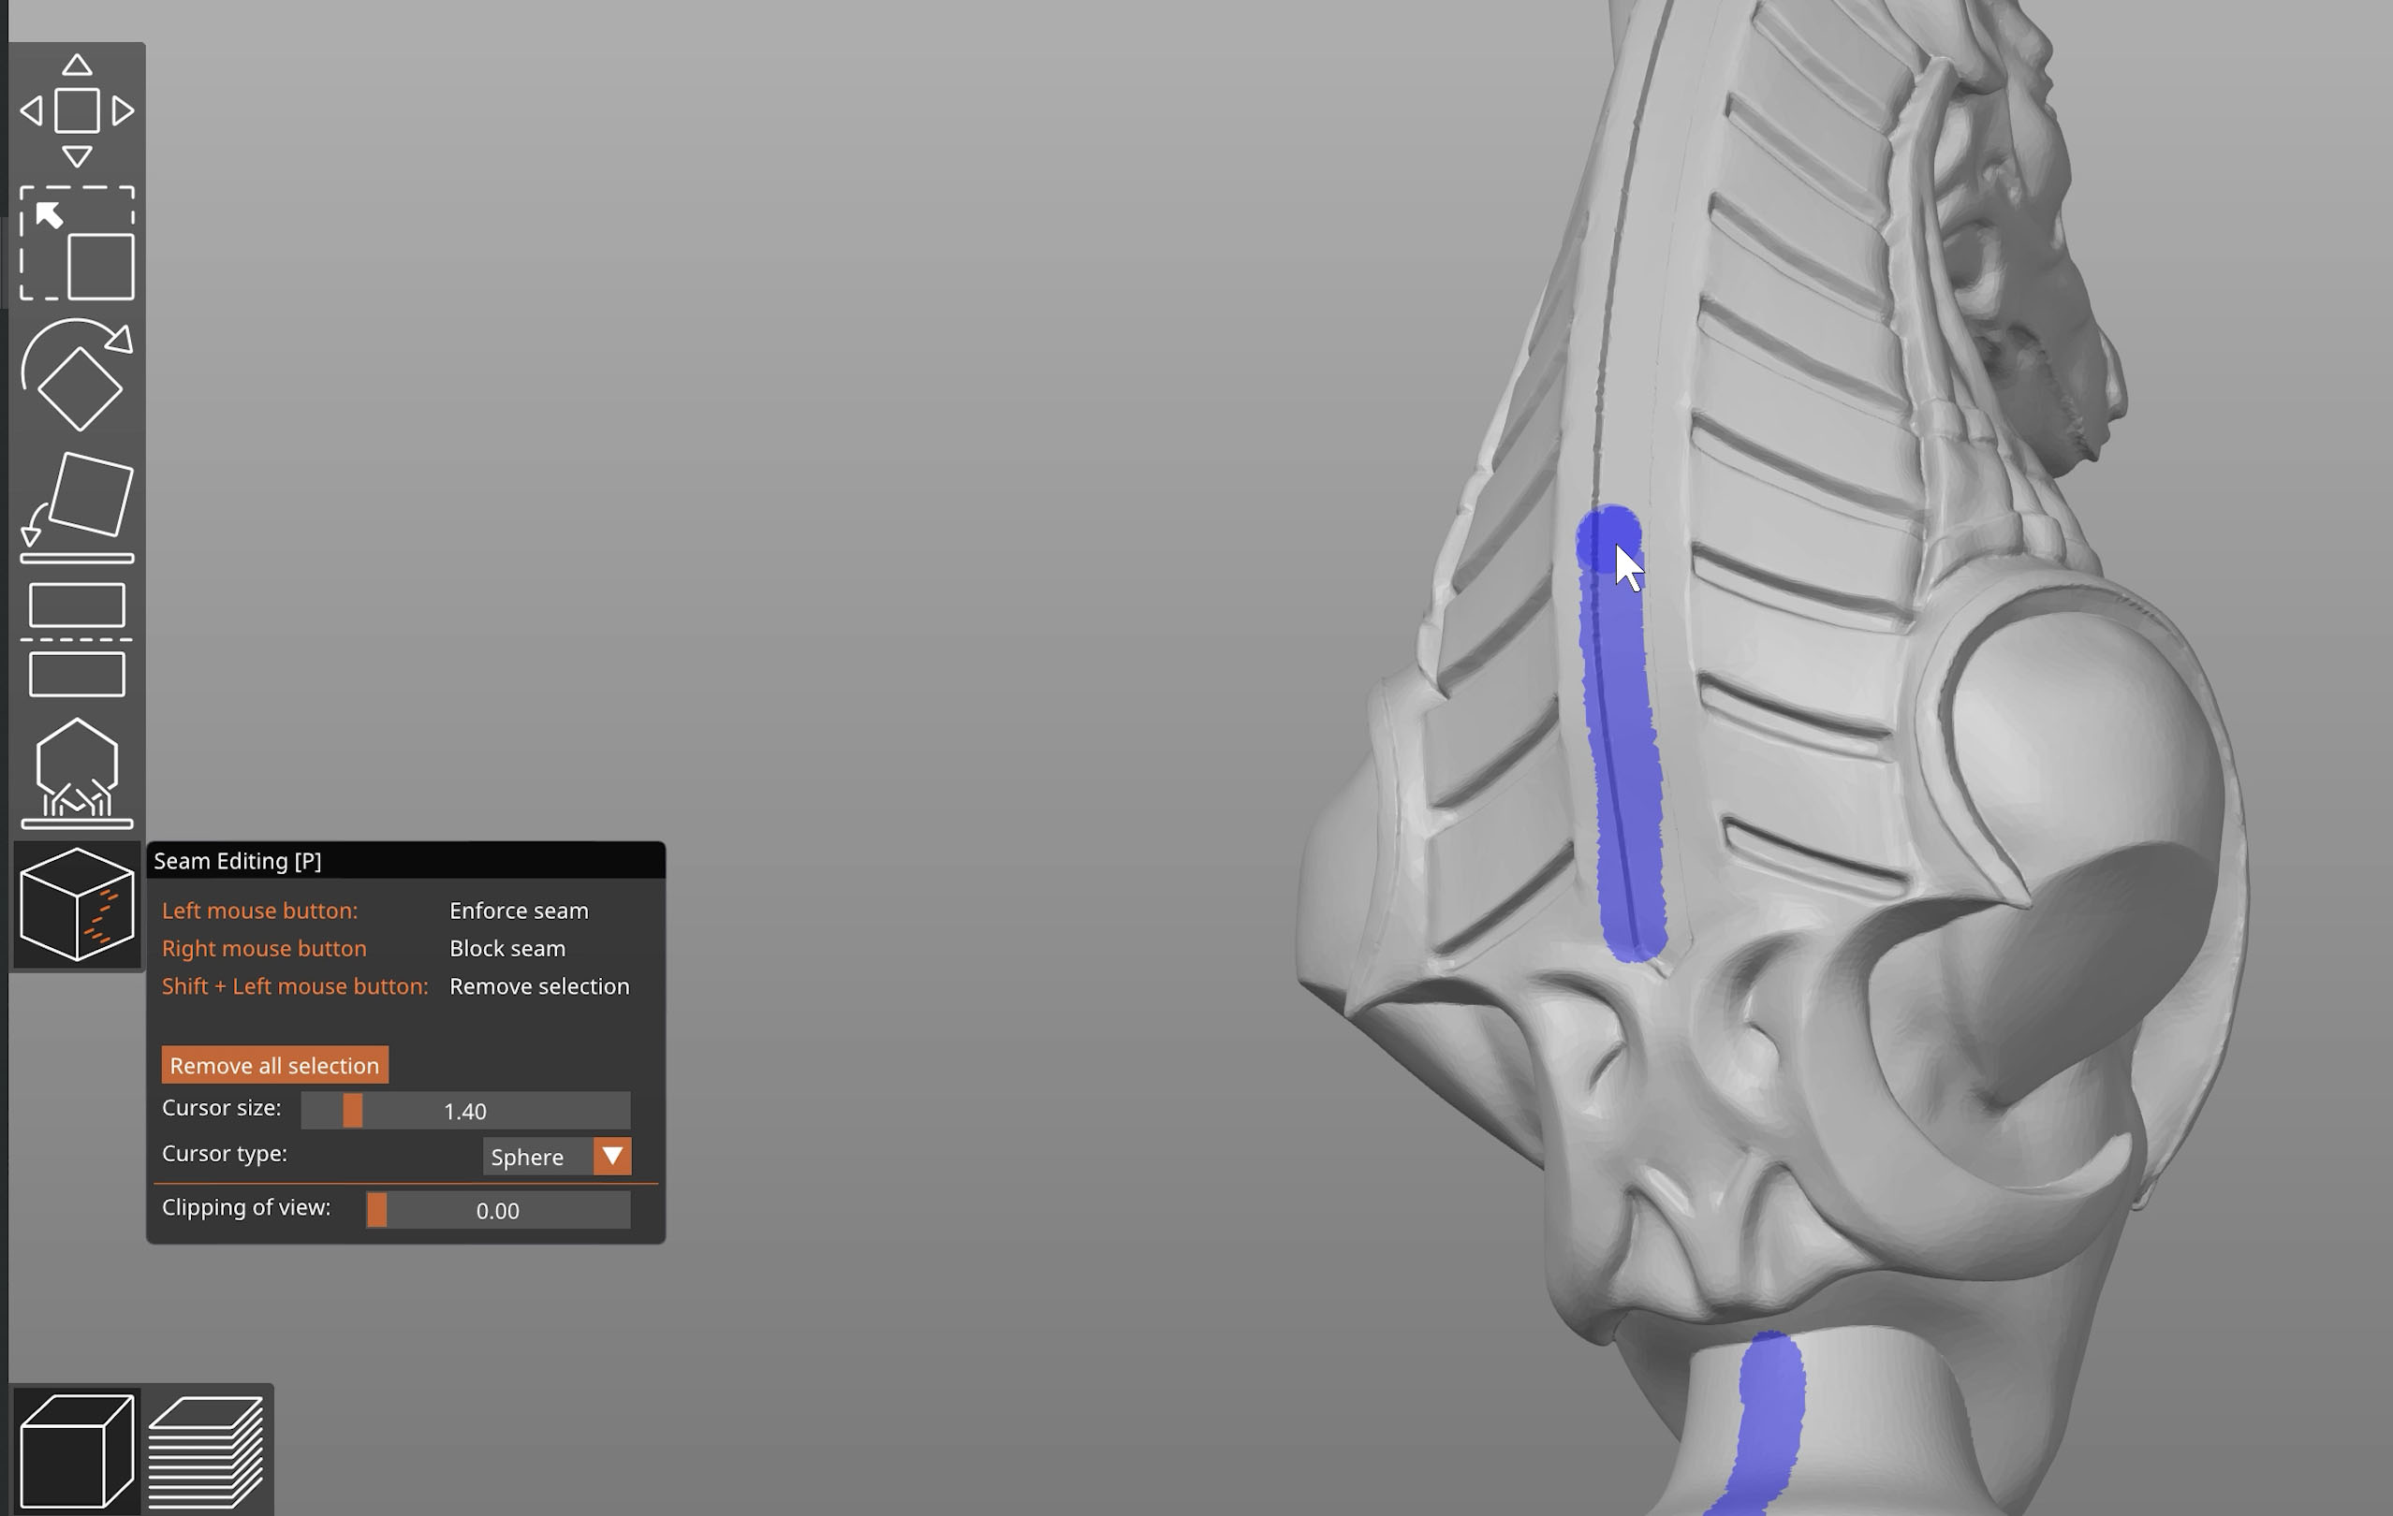
Task: Click the 'Enforce seam' text
Action: click(x=519, y=910)
